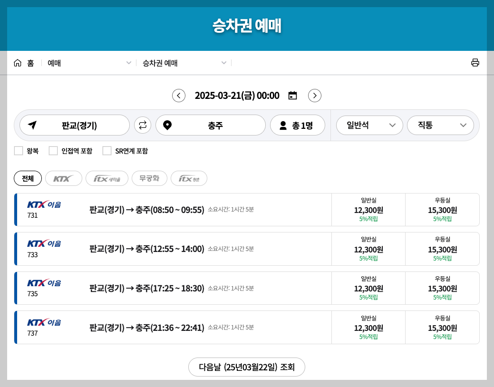Go to previous date using left arrow

179,96
